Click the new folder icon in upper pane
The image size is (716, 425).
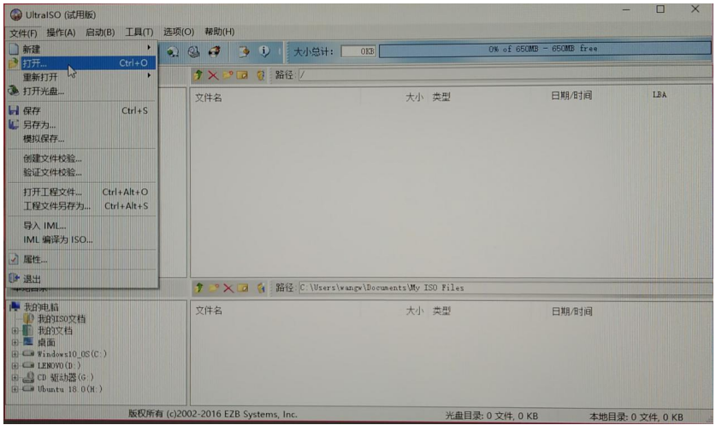[228, 75]
